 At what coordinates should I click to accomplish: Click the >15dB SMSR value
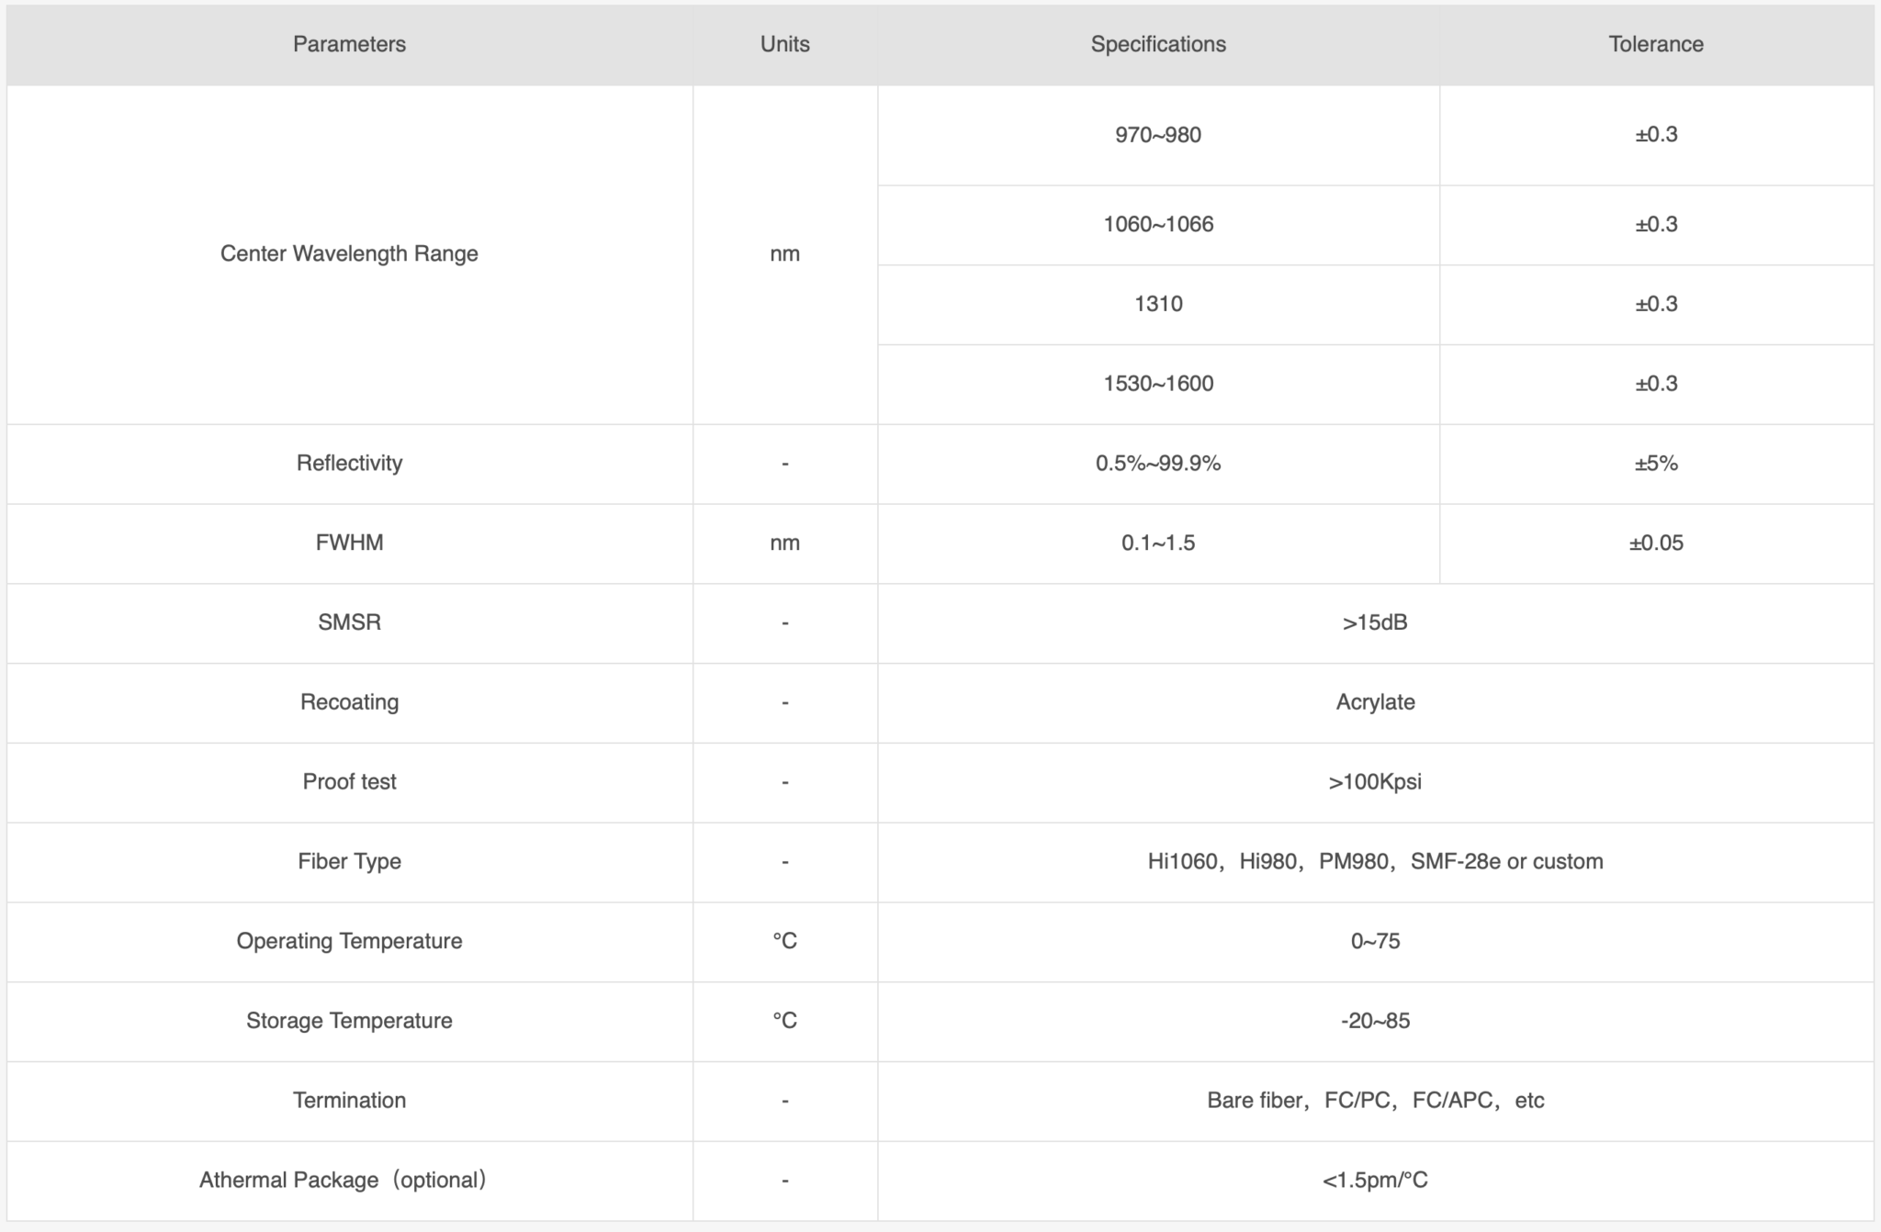(x=1374, y=622)
